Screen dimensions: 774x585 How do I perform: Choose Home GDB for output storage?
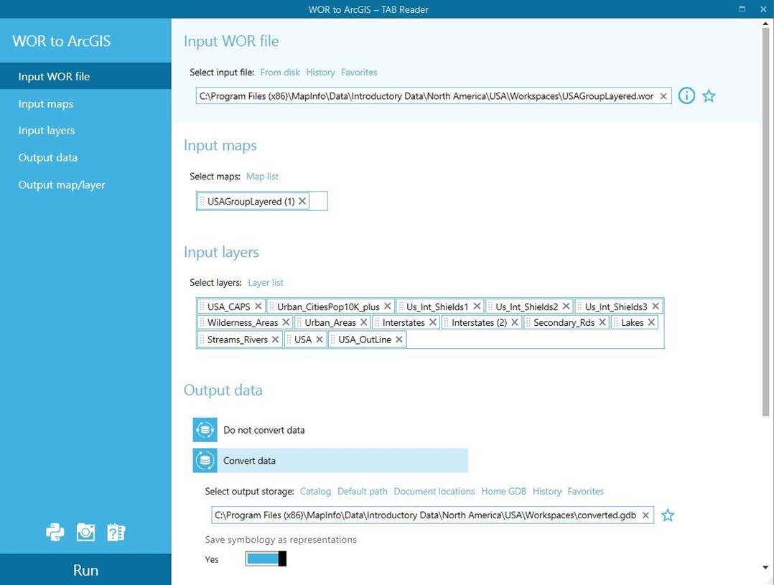click(503, 491)
